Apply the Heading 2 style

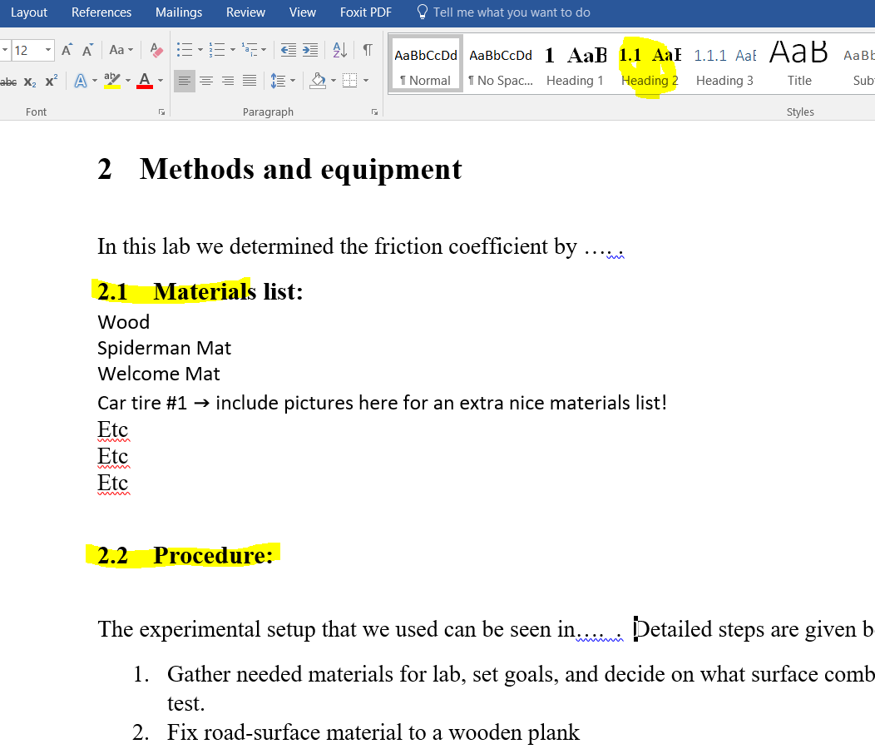[x=650, y=65]
